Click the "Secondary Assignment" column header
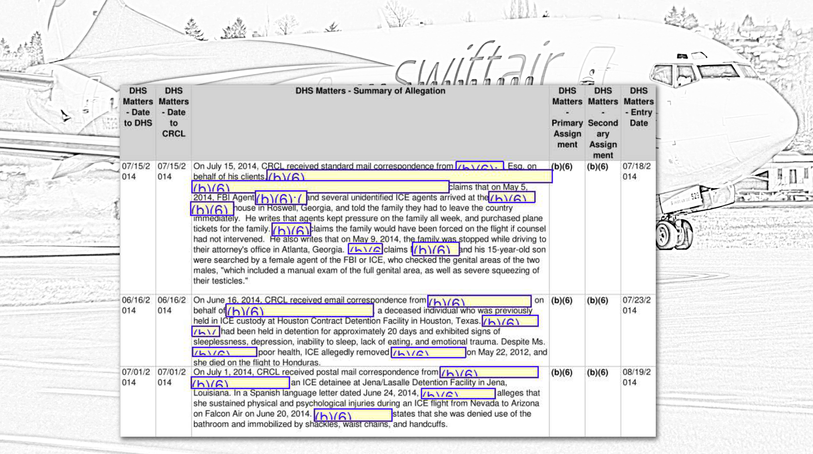 tap(603, 123)
